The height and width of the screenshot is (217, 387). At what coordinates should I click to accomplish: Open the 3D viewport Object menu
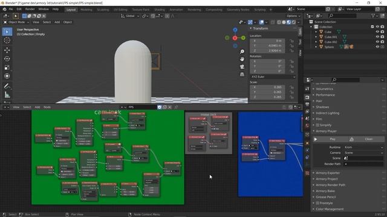[x=67, y=22]
